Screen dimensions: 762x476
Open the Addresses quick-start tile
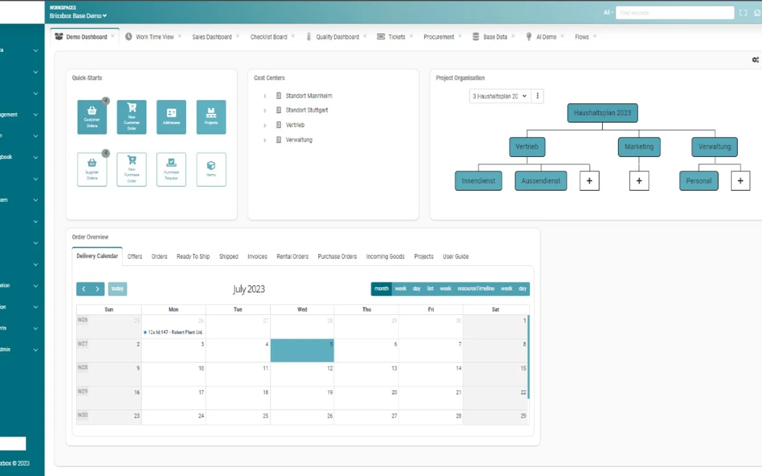coord(171,117)
